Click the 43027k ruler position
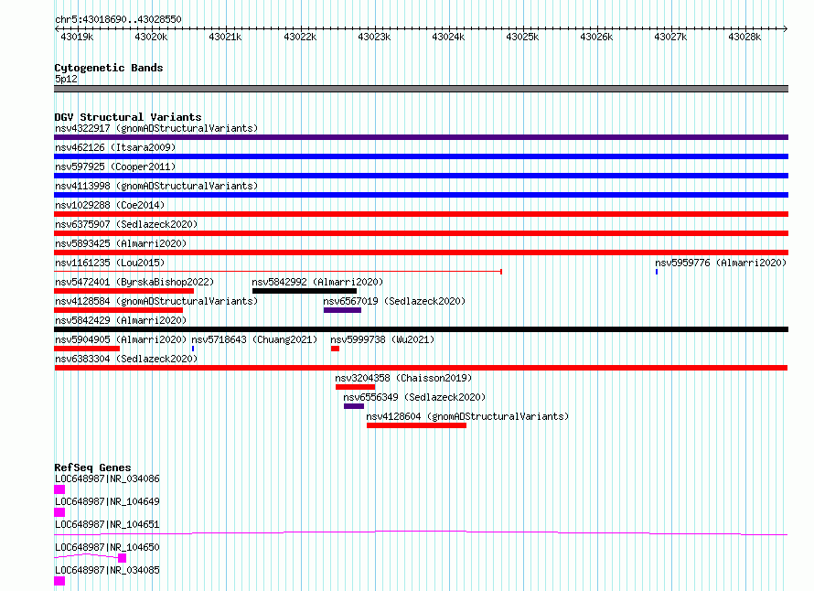The width and height of the screenshot is (814, 591). click(x=670, y=37)
